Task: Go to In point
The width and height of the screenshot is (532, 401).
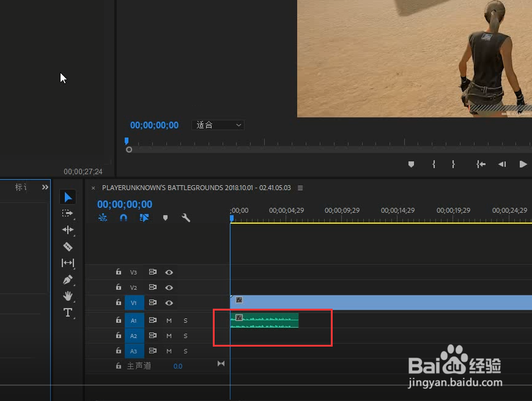Action: click(481, 164)
